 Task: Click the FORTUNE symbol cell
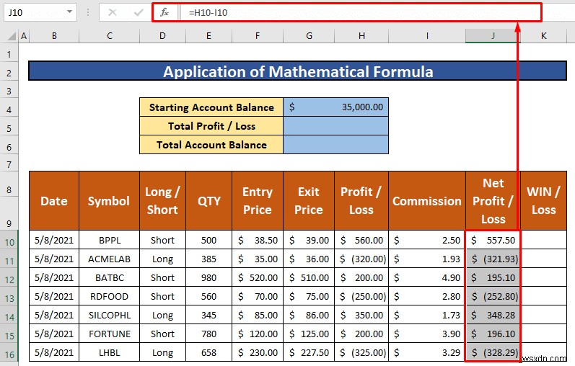[109, 334]
